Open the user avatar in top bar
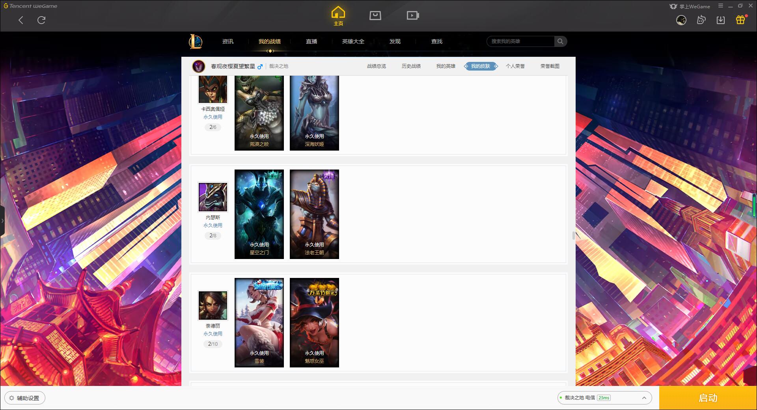This screenshot has width=757, height=410. [x=681, y=20]
